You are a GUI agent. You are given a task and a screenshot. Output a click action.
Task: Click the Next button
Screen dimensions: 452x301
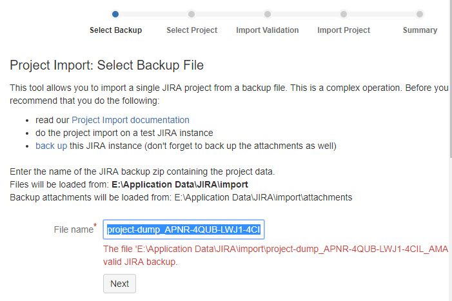(x=119, y=284)
